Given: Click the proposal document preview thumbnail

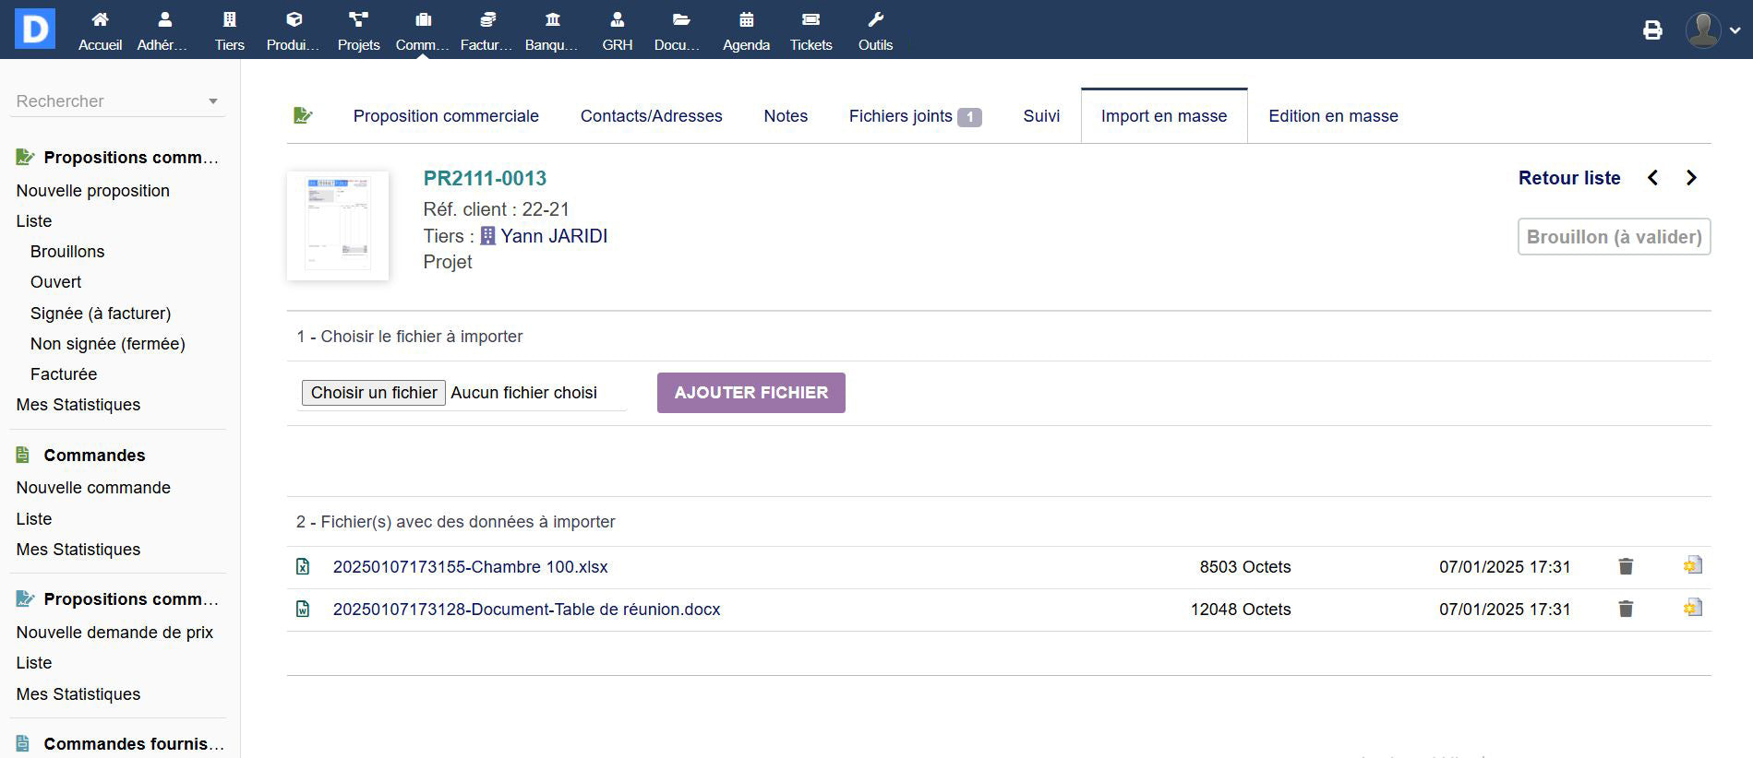Looking at the screenshot, I should pyautogui.click(x=338, y=225).
